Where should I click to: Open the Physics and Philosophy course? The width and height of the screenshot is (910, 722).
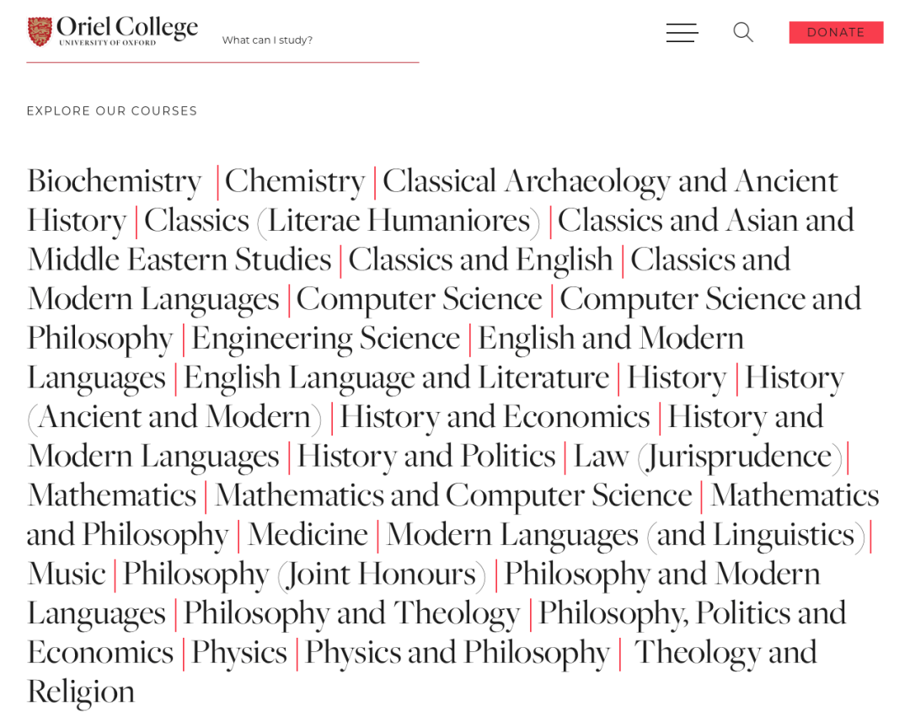457,652
